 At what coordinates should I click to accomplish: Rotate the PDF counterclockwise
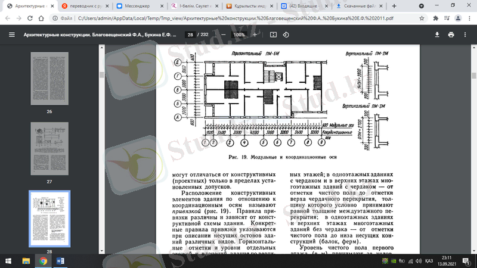click(286, 35)
